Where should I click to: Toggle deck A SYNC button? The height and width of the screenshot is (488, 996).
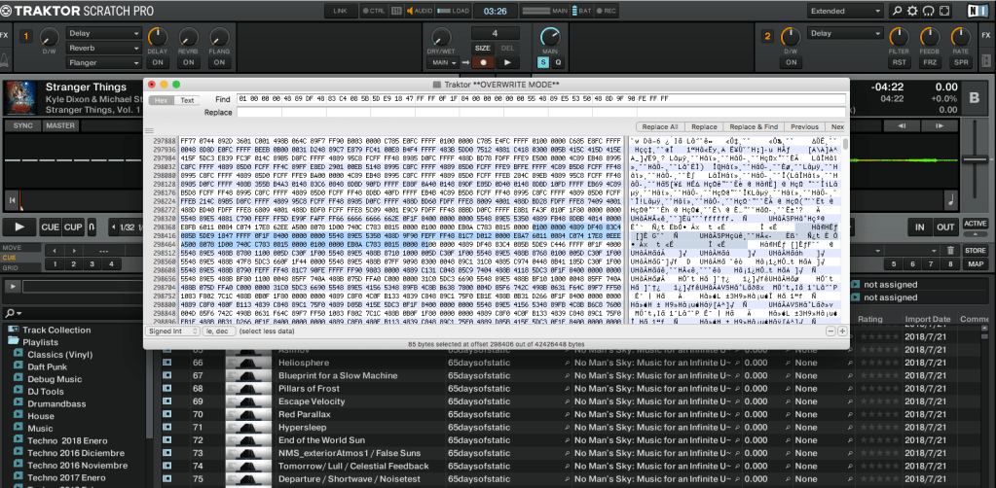[x=22, y=125]
